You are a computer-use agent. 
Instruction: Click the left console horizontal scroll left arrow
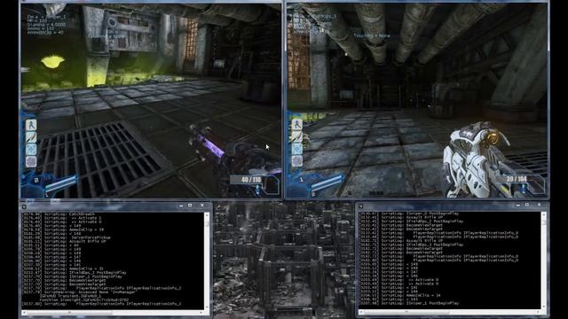(24, 313)
